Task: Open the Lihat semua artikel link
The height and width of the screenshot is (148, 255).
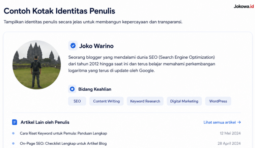Action: [222, 122]
